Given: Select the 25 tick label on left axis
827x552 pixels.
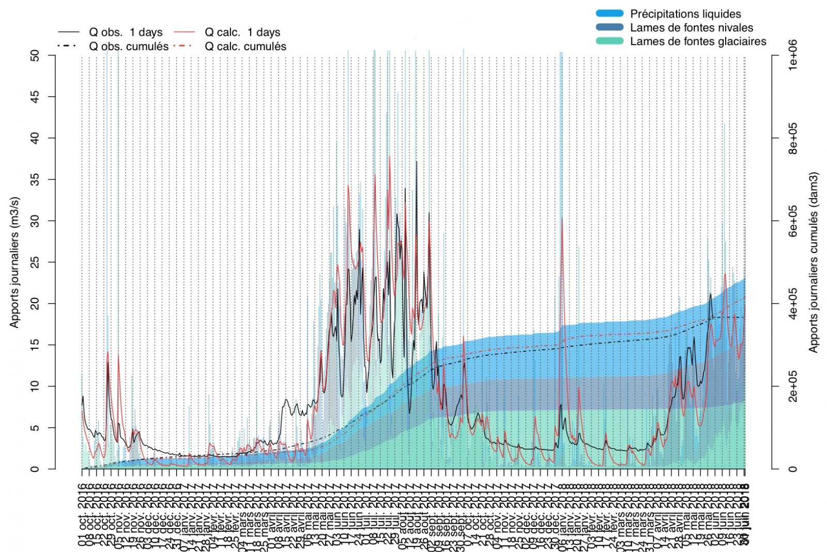Looking at the screenshot, I should 35,262.
